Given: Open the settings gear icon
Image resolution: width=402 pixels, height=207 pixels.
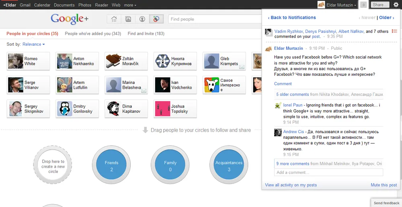Looking at the screenshot, I should (x=396, y=5).
